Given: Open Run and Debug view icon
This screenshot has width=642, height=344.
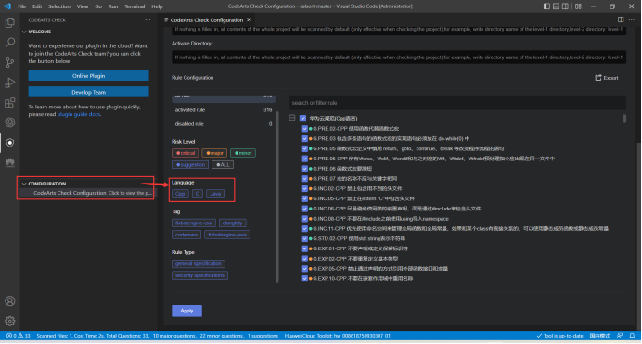Looking at the screenshot, I should click(10, 83).
